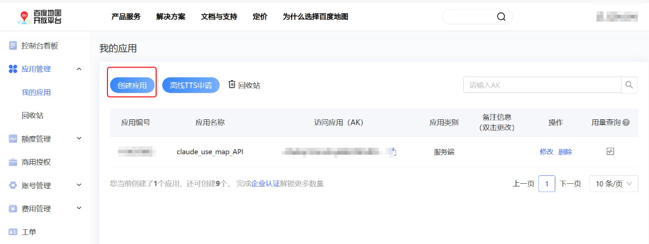Click the 访问应用（AK） column header
The width and height of the screenshot is (649, 244).
pos(339,123)
